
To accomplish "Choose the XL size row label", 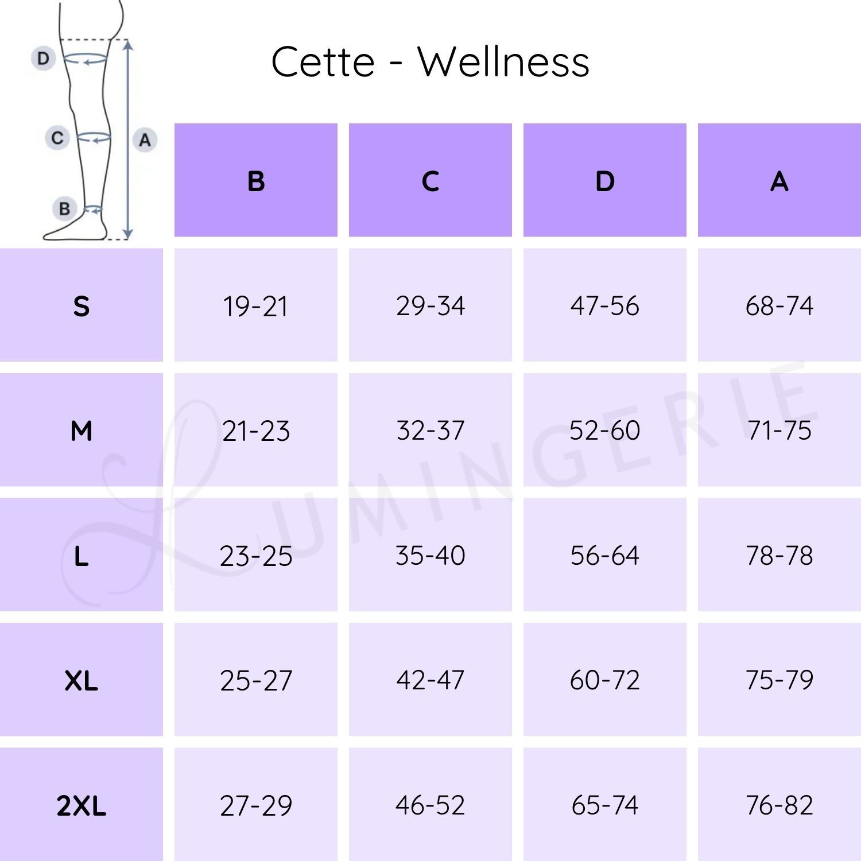I will point(82,680).
